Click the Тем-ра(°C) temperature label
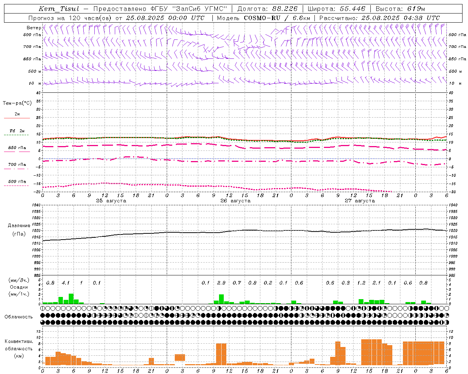This screenshot has width=468, height=374. coord(17,103)
